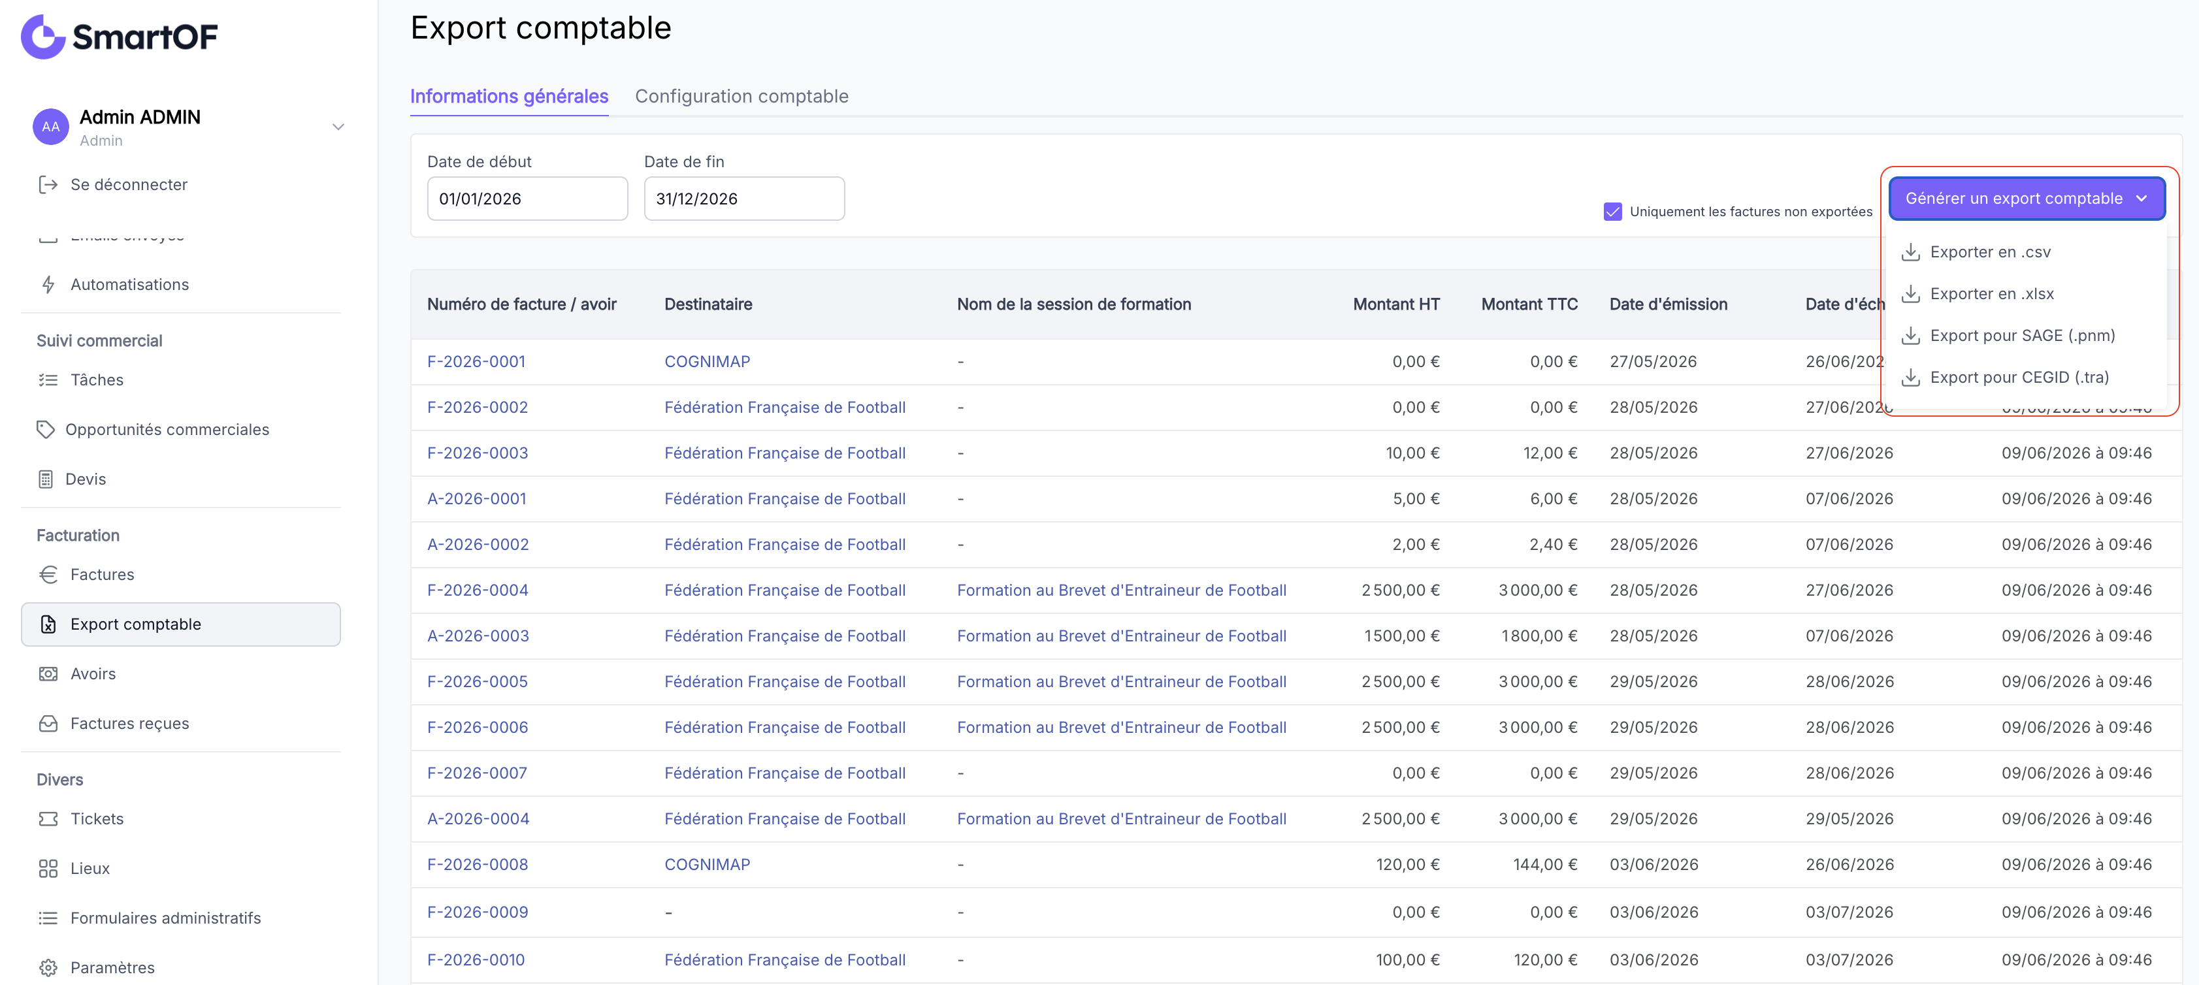Click Nom de la session de formation header
The height and width of the screenshot is (985, 2199).
click(x=1073, y=305)
